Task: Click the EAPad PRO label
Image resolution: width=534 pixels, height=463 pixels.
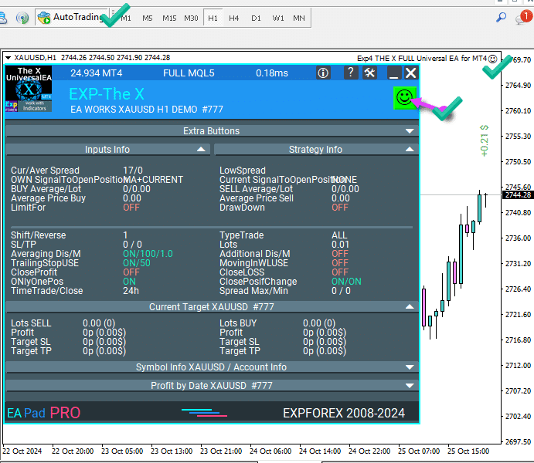Action: point(43,413)
